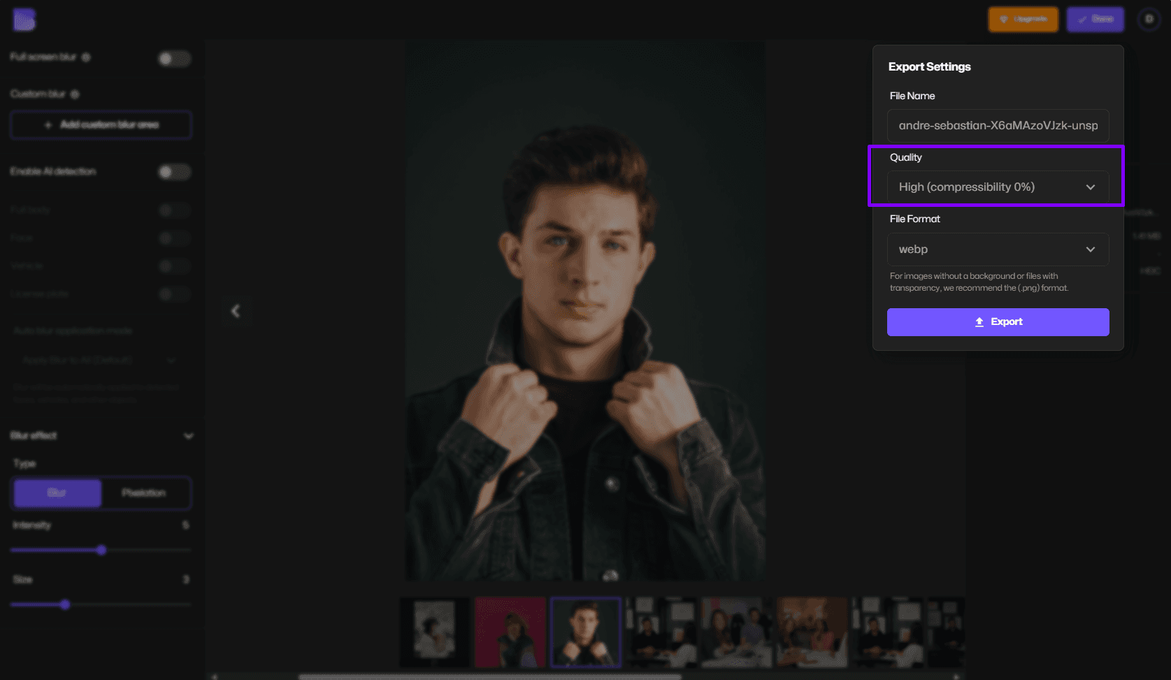Click the plus icon in Add custom blur area
Image resolution: width=1171 pixels, height=680 pixels.
coord(47,124)
